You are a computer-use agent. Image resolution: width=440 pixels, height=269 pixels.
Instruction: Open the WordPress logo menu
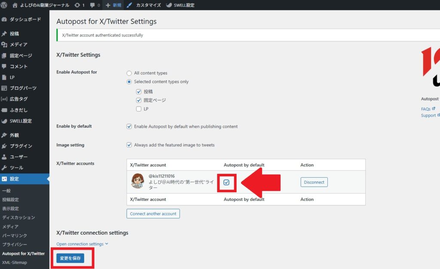tap(4, 5)
